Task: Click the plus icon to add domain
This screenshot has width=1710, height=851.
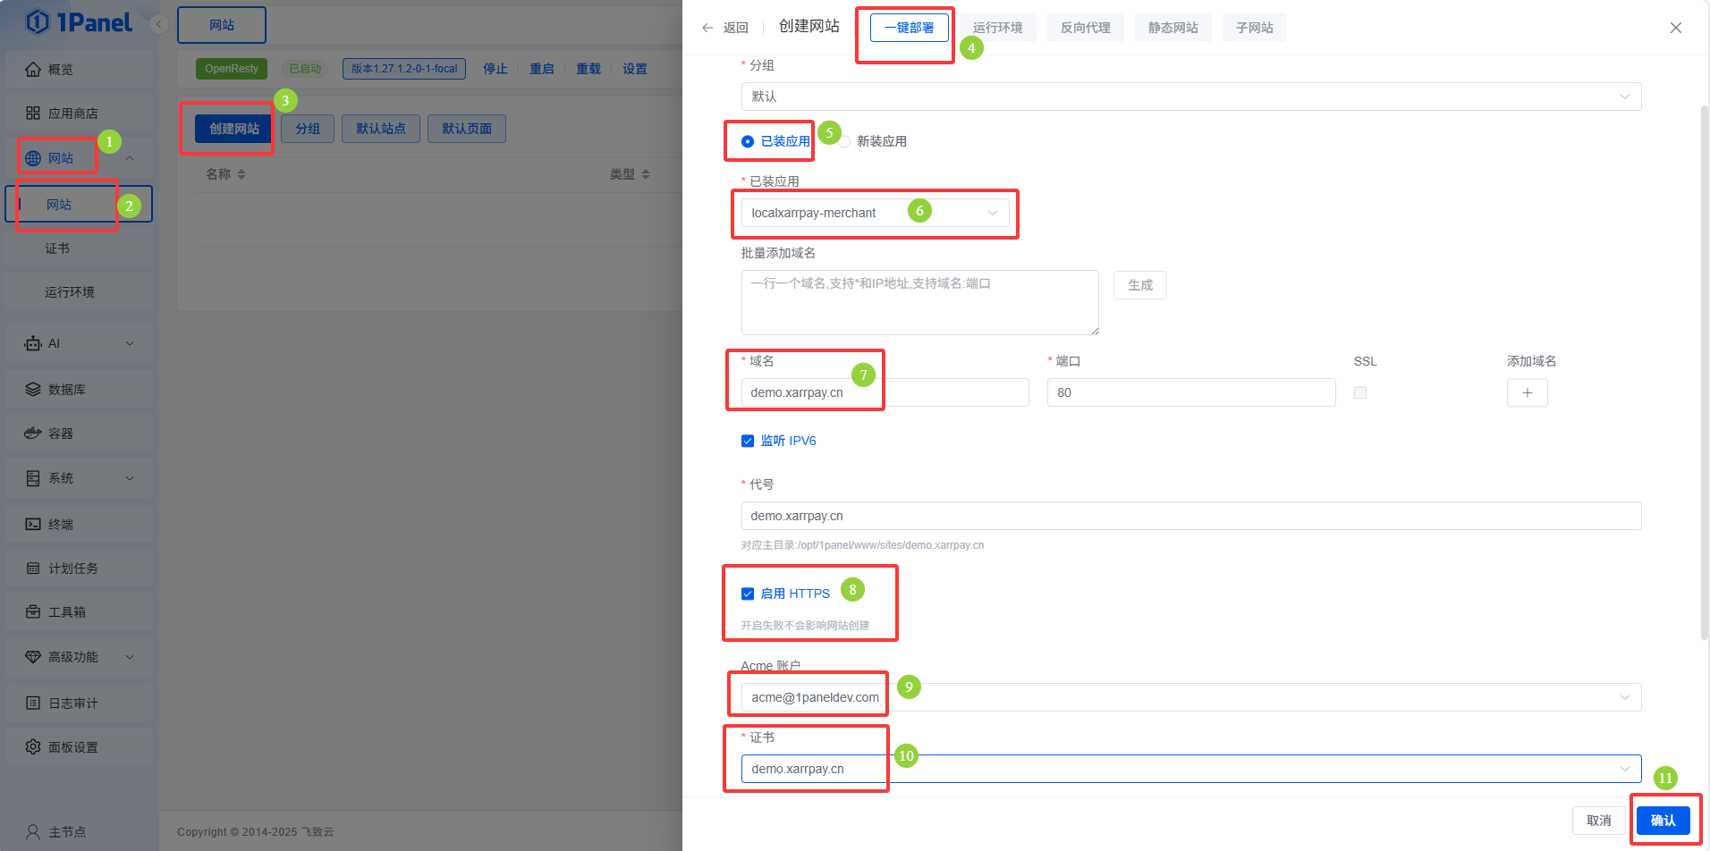Action: pyautogui.click(x=1527, y=393)
